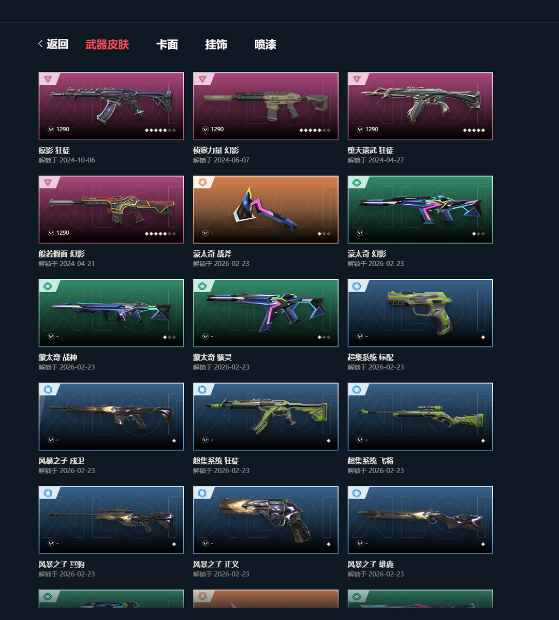Open the 喷漆 tab
The width and height of the screenshot is (559, 620).
[x=265, y=44]
